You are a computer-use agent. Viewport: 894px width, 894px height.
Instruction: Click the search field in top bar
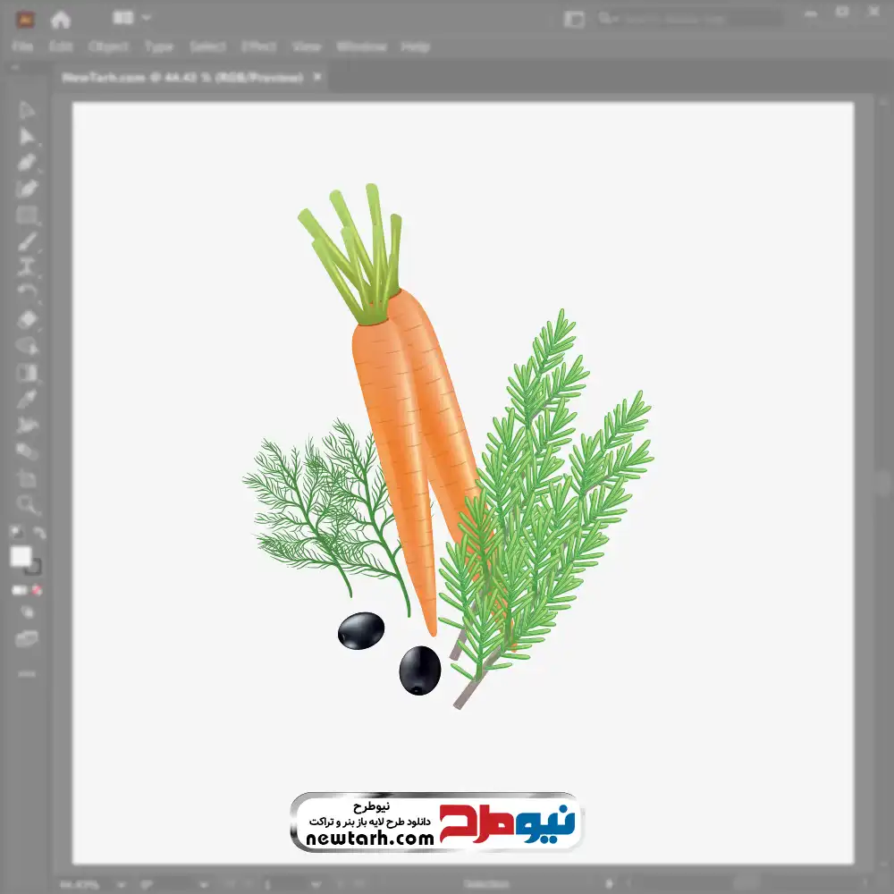click(688, 19)
